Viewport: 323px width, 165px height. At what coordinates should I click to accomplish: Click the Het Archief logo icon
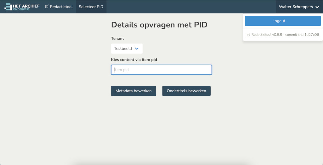[8, 7]
